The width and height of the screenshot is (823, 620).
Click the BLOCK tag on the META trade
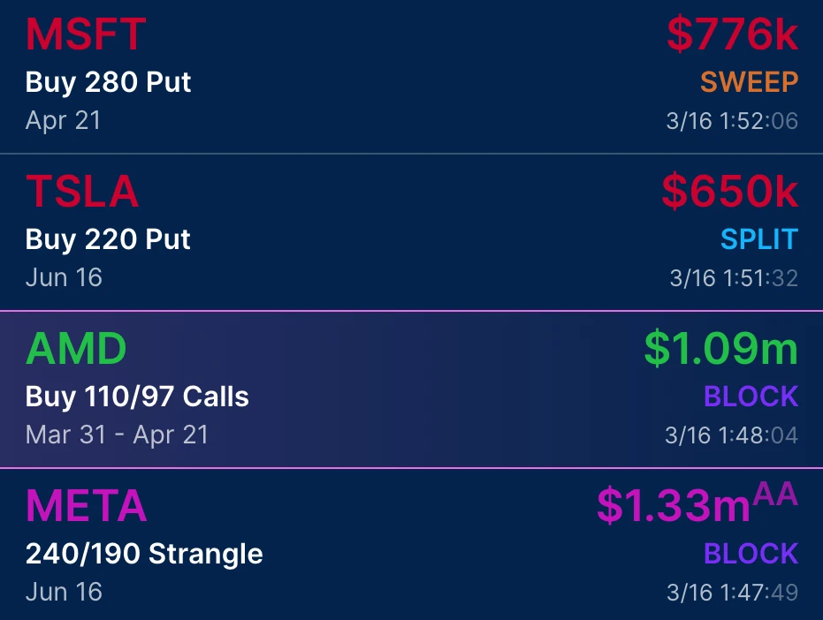pyautogui.click(x=751, y=554)
